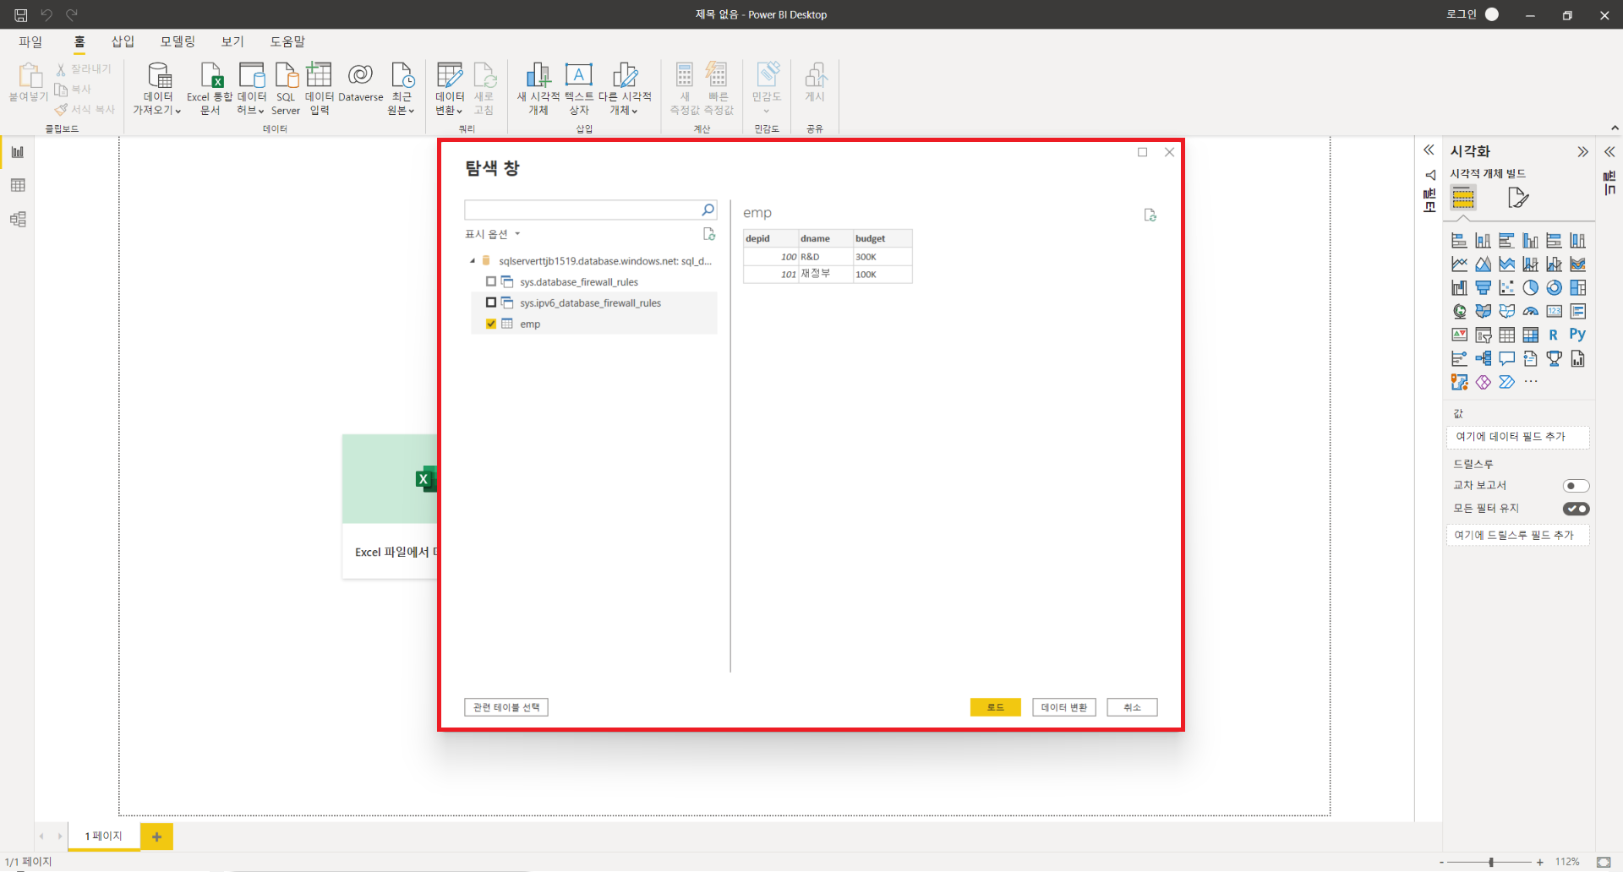Open the 홈 ribbon tab
Viewport: 1623px width, 872px height.
pos(79,41)
